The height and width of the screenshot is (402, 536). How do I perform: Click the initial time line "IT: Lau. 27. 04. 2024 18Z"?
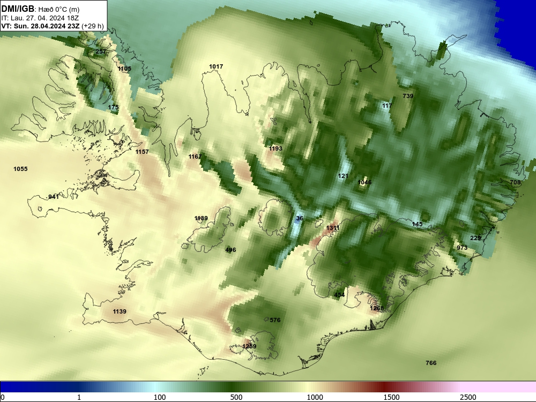[x=40, y=18]
